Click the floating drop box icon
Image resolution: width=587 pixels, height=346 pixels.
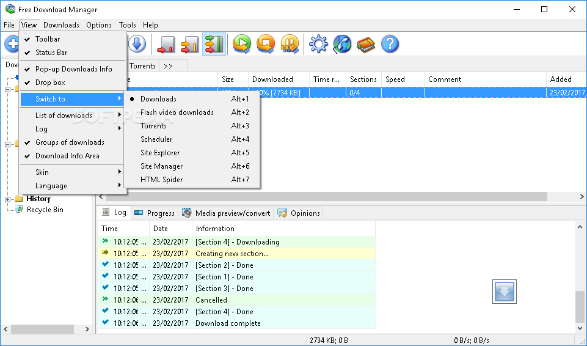coord(505,292)
